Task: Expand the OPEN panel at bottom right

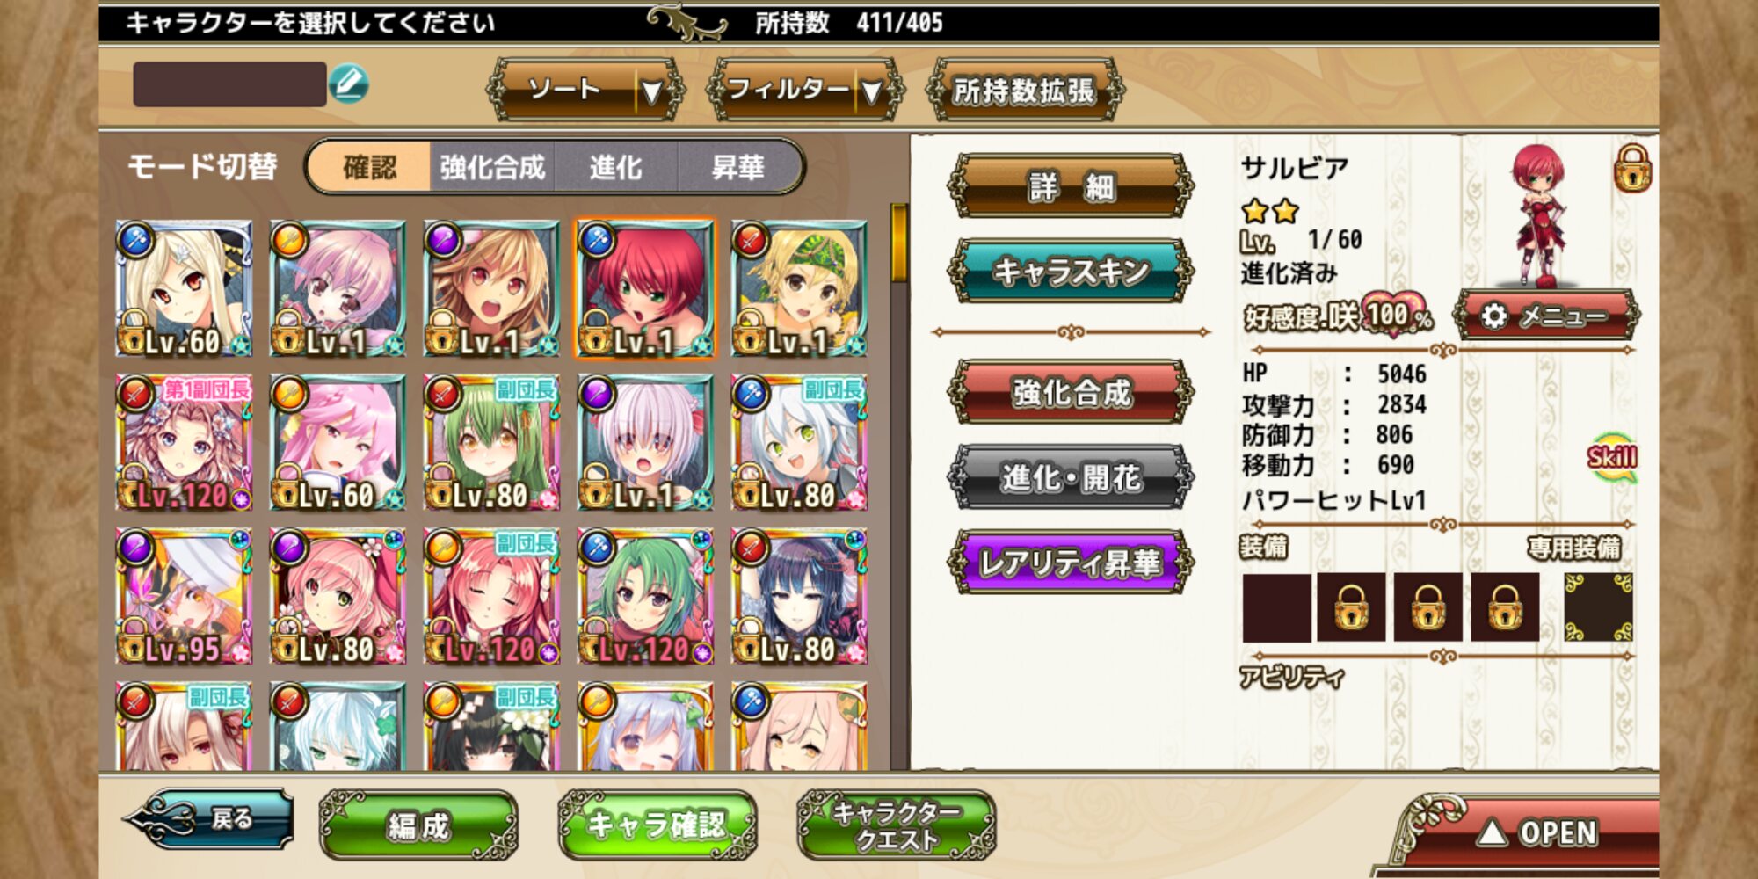Action: point(1531,832)
